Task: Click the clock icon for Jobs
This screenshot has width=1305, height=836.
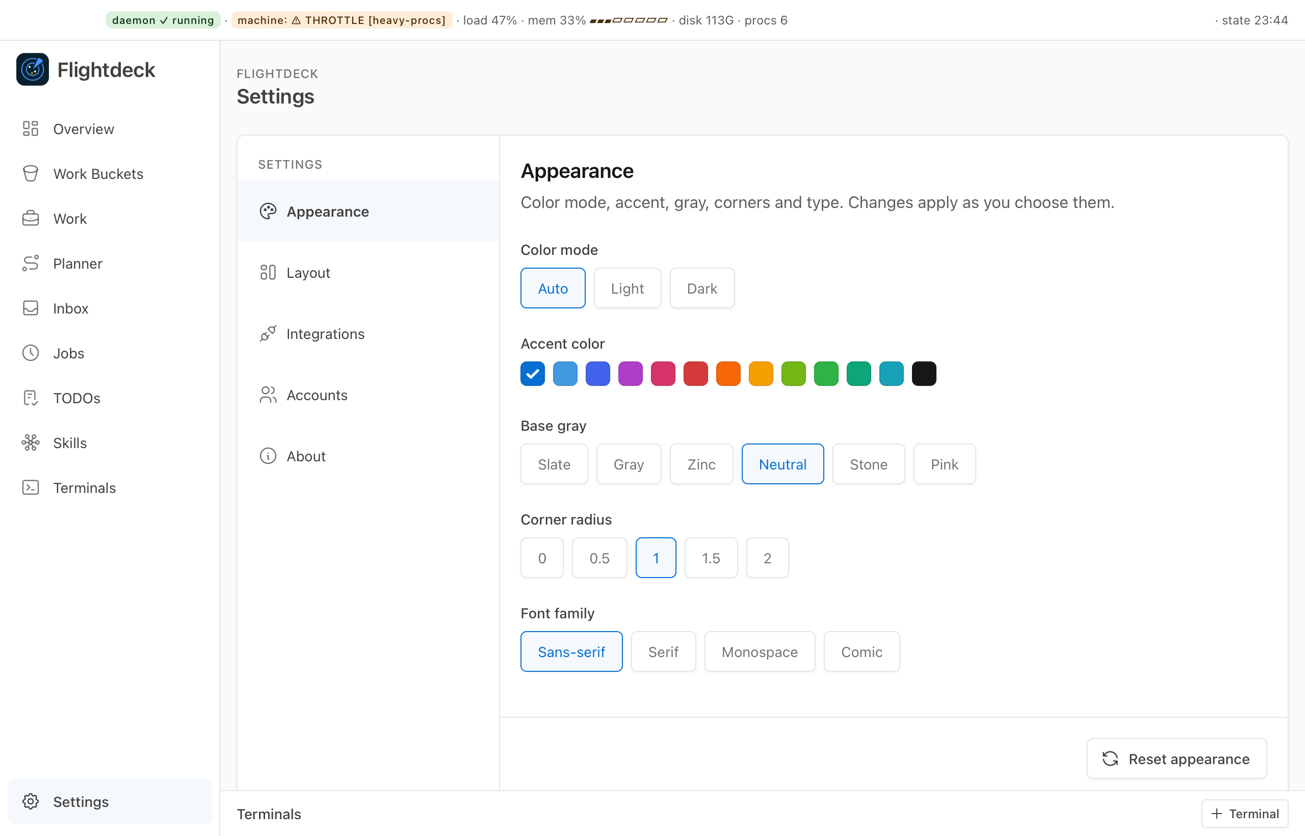Action: pos(31,353)
